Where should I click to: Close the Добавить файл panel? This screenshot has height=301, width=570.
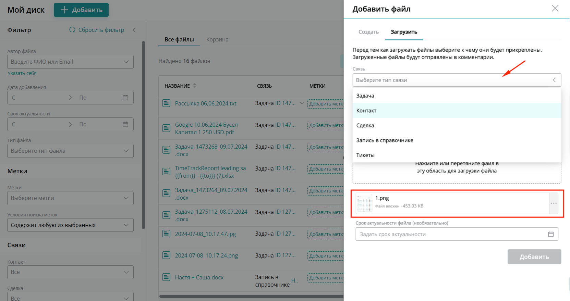(555, 9)
